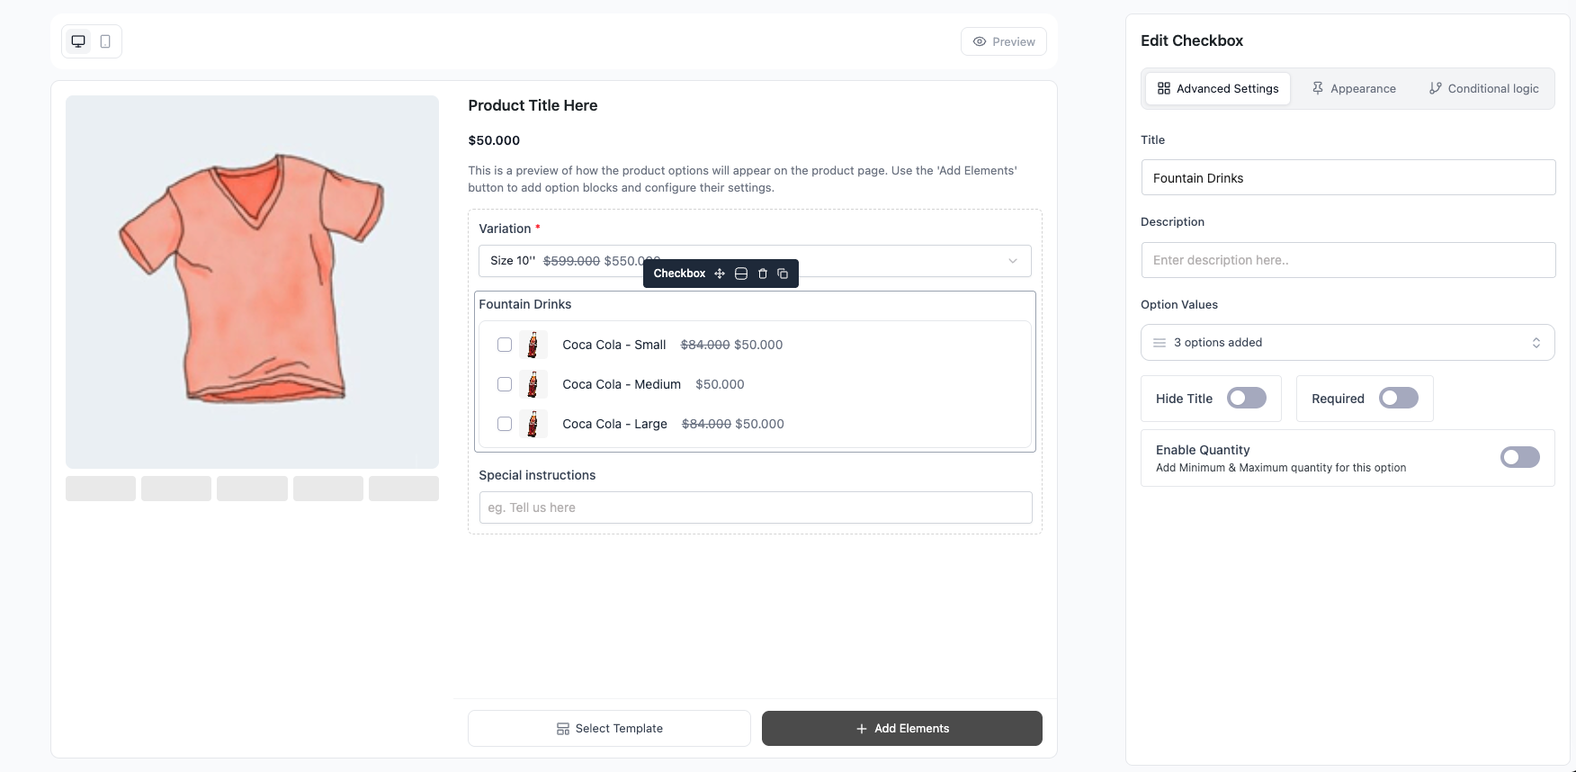Click the move handle icon in Checkbox toolbar
This screenshot has width=1576, height=772.
720,274
